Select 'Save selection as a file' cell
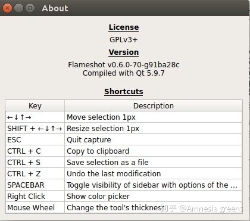250x221 pixels. (x=154, y=162)
